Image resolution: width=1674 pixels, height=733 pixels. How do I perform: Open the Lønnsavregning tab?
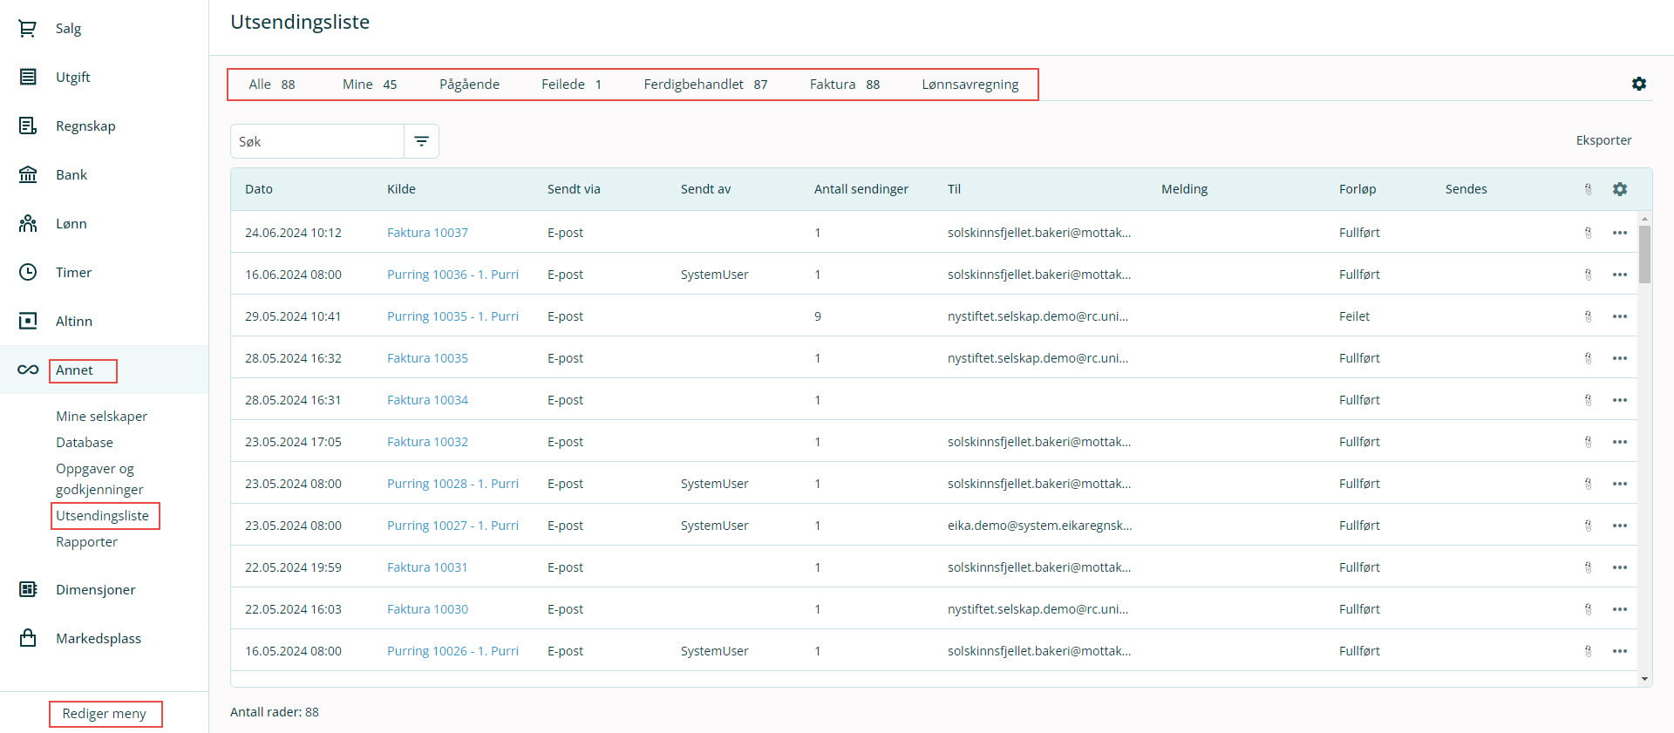click(x=970, y=85)
